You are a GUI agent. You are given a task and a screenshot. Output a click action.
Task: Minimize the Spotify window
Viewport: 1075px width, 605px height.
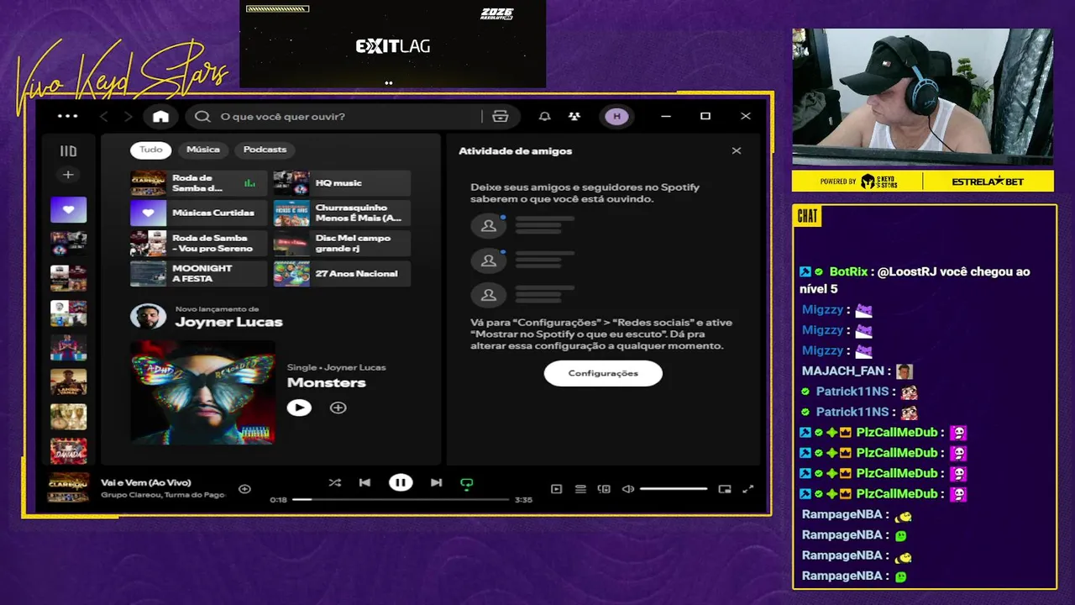(666, 117)
